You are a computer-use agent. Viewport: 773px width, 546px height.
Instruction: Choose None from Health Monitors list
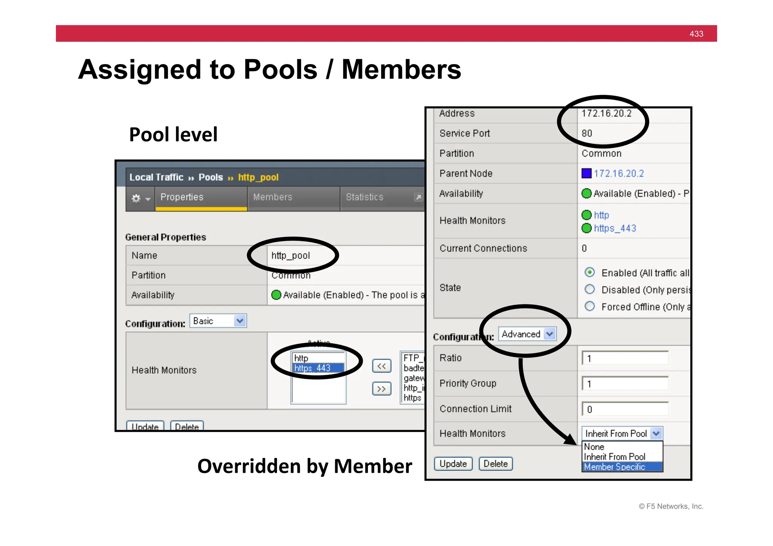(622, 447)
